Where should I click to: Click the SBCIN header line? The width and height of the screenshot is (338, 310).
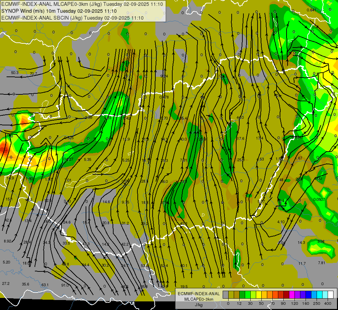73,18
